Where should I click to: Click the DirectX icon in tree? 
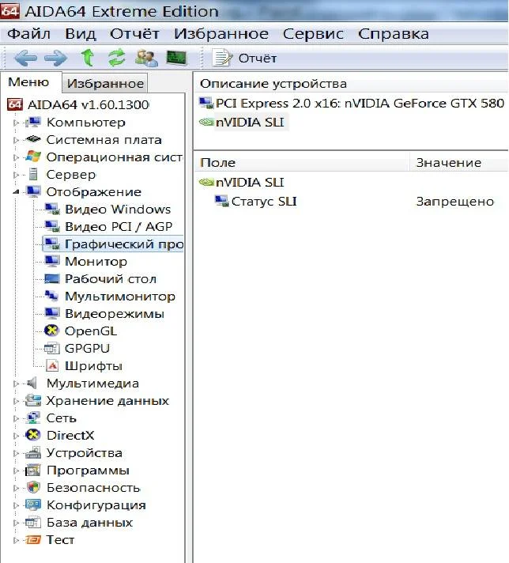(x=33, y=435)
